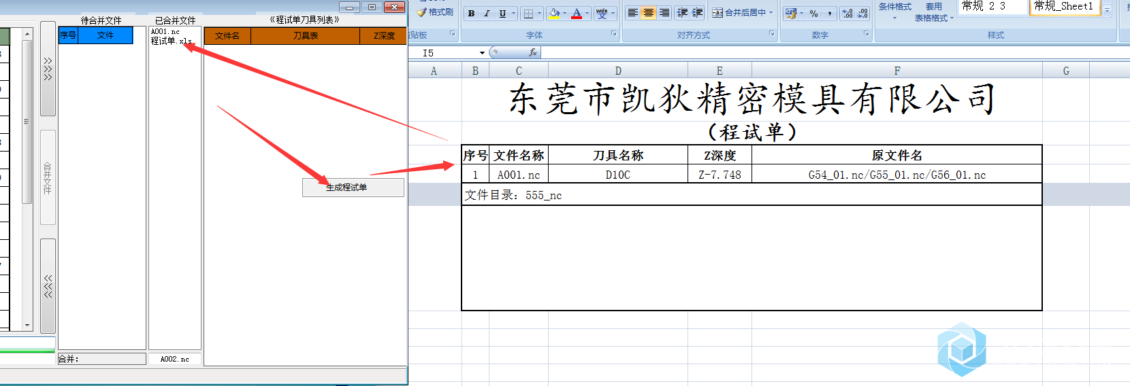The width and height of the screenshot is (1130, 386).
Task: Open the border style dropdown arrow
Action: click(540, 13)
